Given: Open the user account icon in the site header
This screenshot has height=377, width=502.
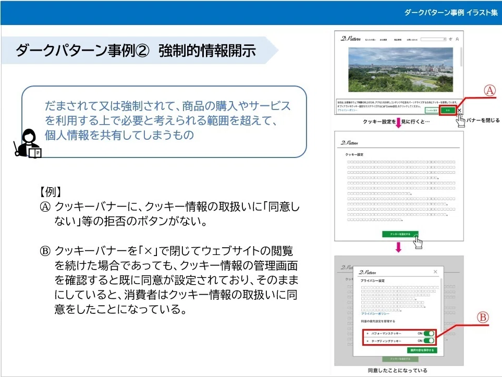Looking at the screenshot, I should [x=457, y=39].
